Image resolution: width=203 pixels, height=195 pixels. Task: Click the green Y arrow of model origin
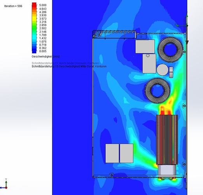point(187,19)
